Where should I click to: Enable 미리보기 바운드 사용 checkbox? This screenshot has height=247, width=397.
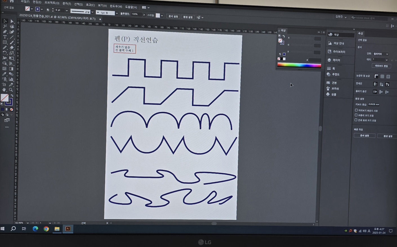[356, 110]
